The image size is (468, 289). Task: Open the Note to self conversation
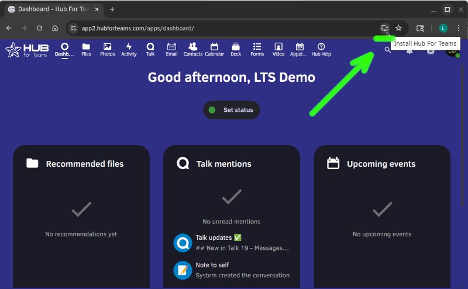tap(231, 270)
